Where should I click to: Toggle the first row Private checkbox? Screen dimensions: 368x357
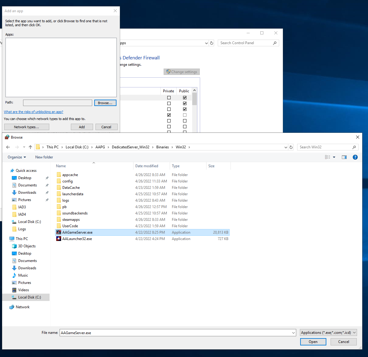[x=169, y=98]
